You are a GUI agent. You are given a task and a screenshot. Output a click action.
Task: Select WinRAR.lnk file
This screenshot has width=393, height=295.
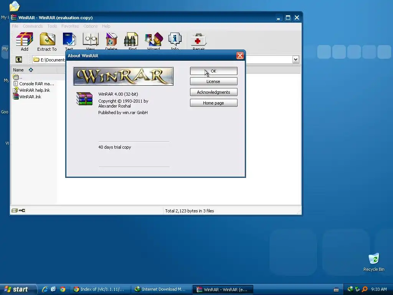click(x=27, y=96)
